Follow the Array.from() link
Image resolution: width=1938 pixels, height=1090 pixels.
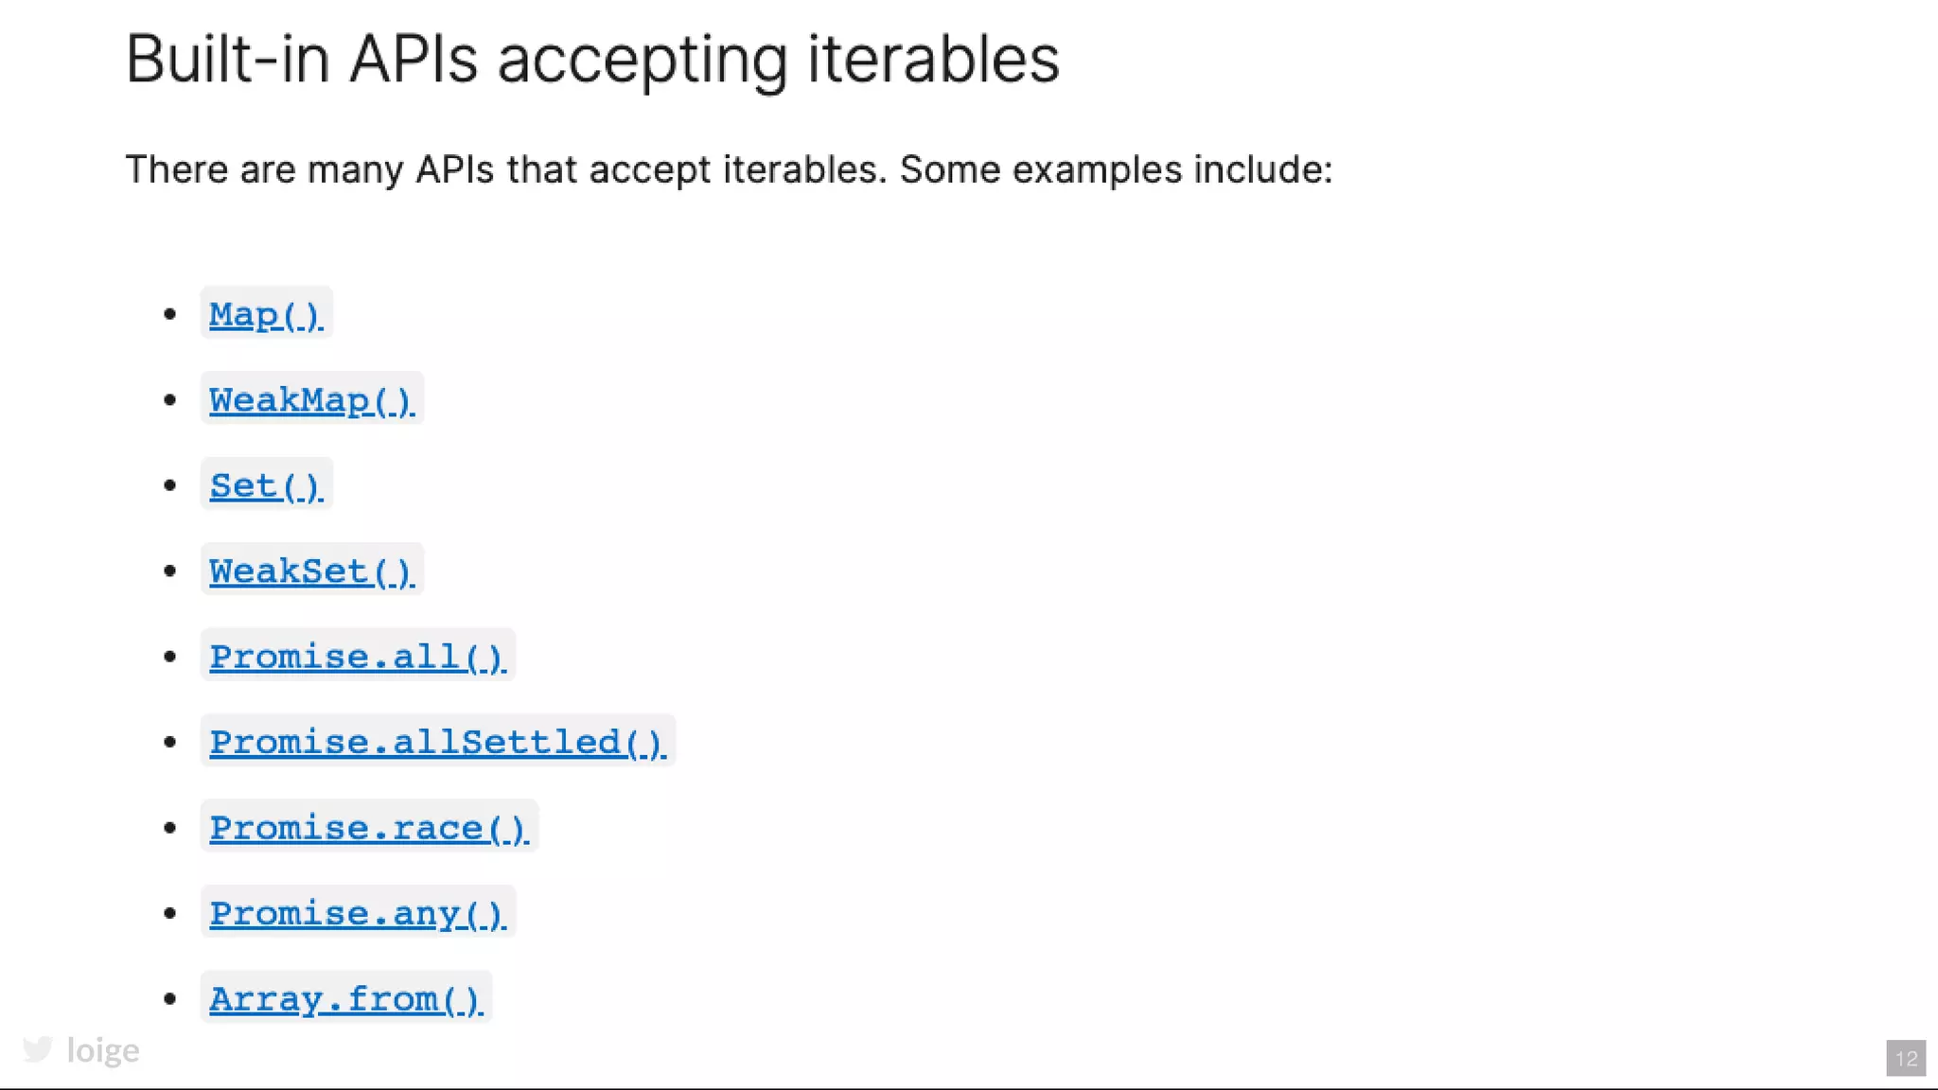pyautogui.click(x=346, y=999)
